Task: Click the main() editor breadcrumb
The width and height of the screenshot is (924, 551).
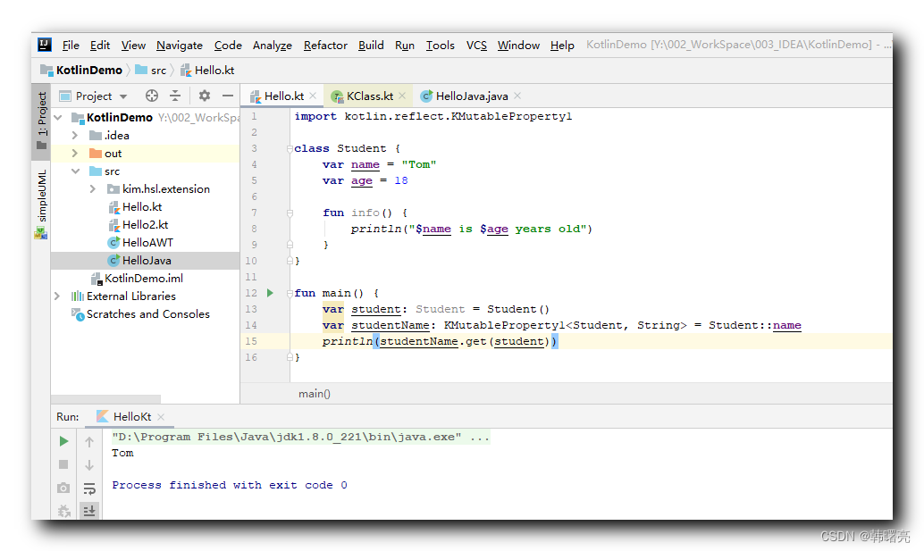Action: [314, 394]
